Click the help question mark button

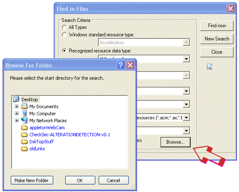(121, 65)
